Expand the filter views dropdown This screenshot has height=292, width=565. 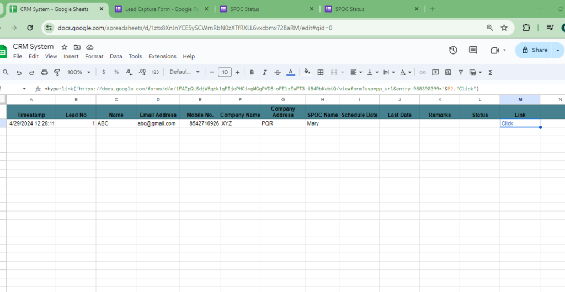point(481,72)
